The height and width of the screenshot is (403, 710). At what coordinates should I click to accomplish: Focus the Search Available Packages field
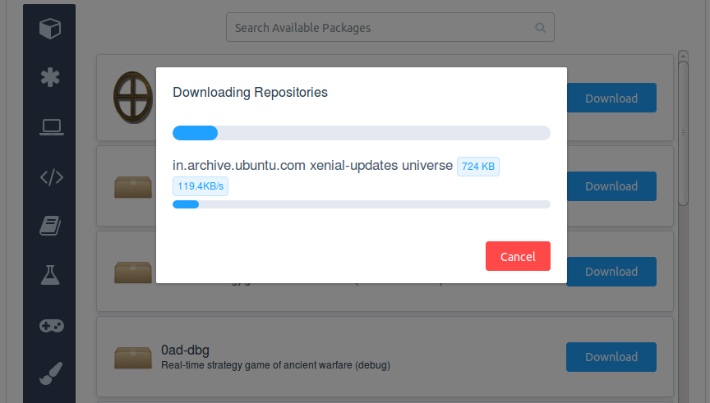390,28
